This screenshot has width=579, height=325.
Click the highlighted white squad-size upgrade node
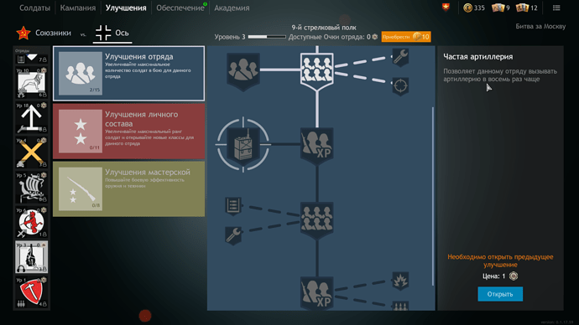(x=317, y=70)
